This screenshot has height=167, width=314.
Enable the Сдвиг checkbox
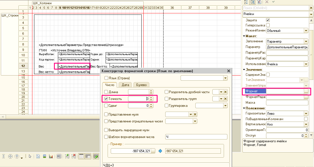coord(106,106)
